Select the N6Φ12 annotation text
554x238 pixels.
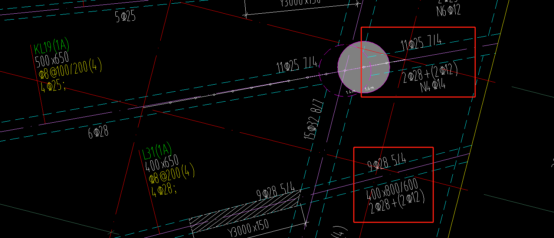point(448,10)
